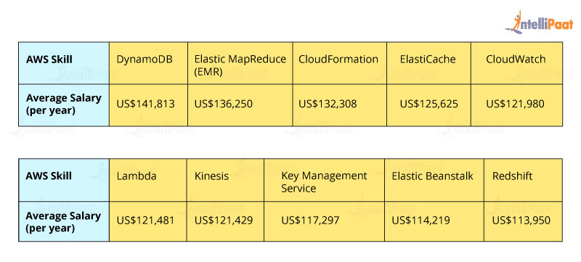Screen dimensions: 581x262
Task: Click the Elastic Beanstalk cell
Action: (x=434, y=180)
